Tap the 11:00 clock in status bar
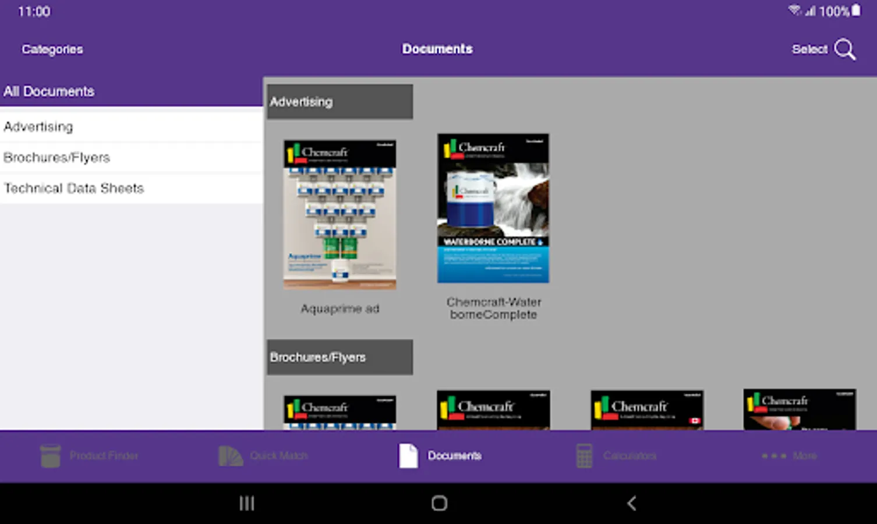This screenshot has width=877, height=524. point(34,12)
